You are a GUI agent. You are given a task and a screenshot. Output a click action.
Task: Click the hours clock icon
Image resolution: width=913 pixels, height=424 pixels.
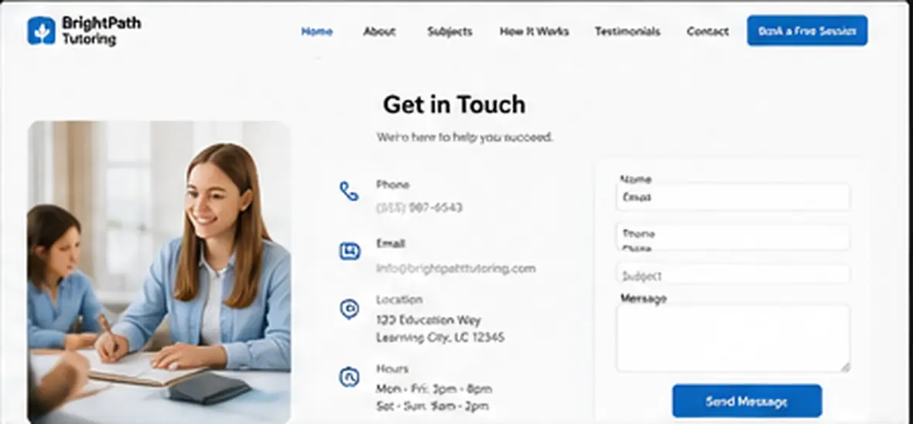pyautogui.click(x=349, y=378)
